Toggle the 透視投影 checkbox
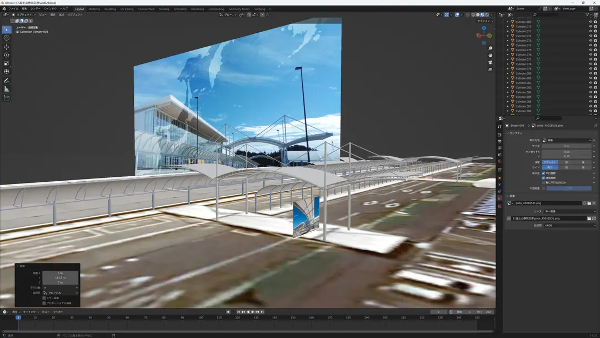Screen dimensions: 600x338 click(543, 178)
